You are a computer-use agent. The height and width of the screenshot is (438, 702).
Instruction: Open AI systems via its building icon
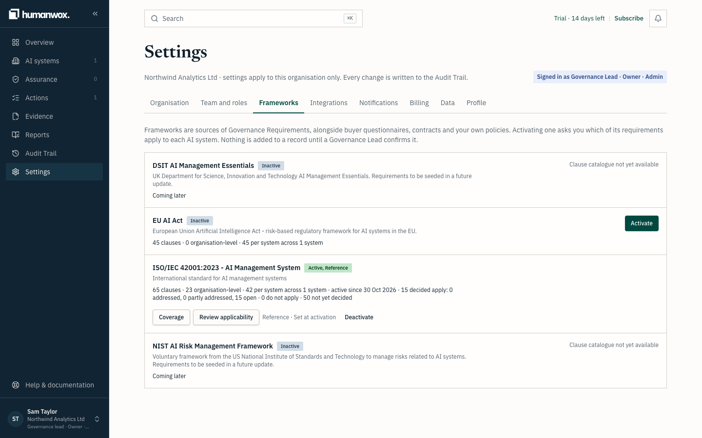tap(16, 61)
